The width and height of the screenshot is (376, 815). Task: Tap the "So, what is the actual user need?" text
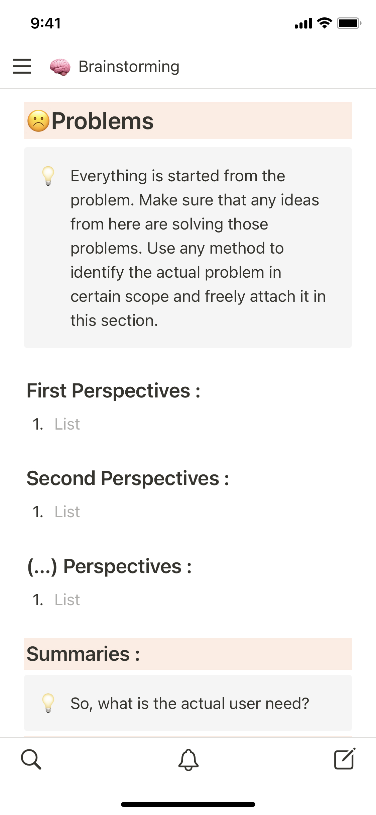(190, 703)
